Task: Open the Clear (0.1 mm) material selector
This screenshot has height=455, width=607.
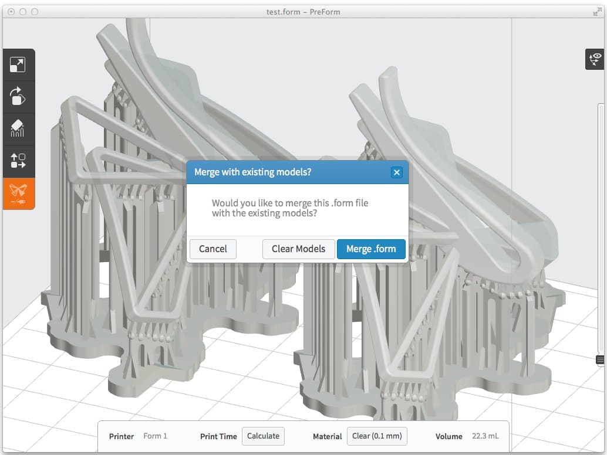Action: point(377,436)
